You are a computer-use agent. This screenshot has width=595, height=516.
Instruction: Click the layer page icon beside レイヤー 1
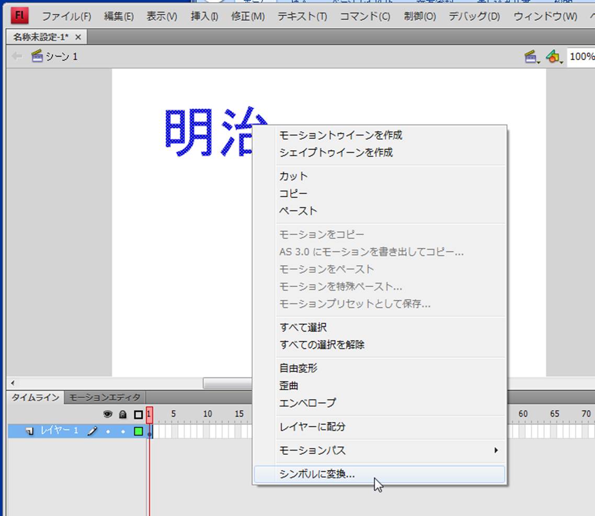(30, 431)
